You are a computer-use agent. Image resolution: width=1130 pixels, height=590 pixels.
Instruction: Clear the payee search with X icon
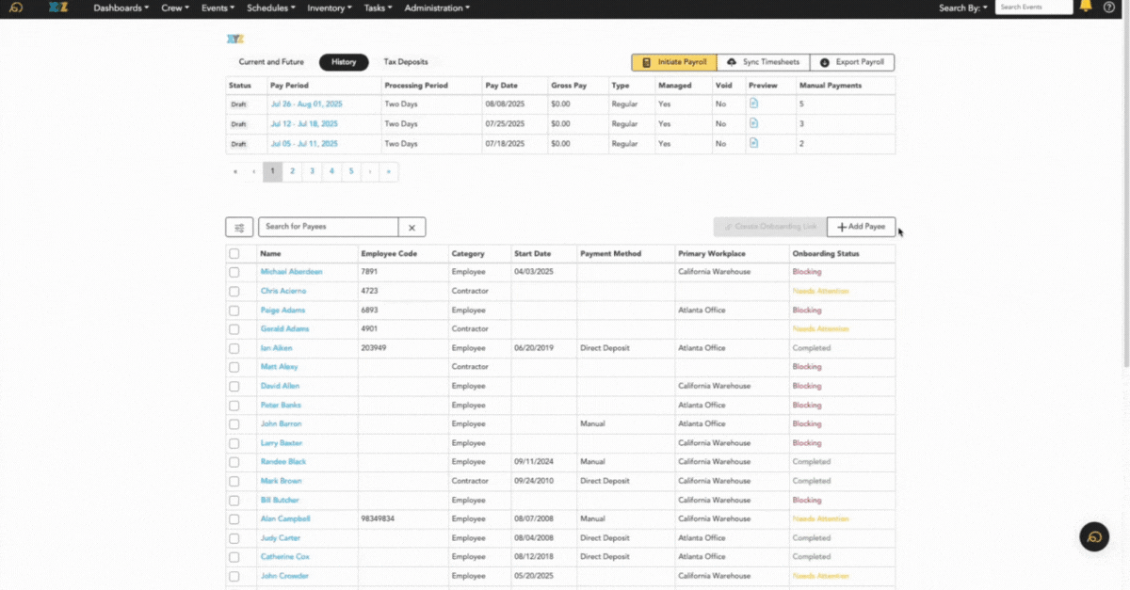412,228
